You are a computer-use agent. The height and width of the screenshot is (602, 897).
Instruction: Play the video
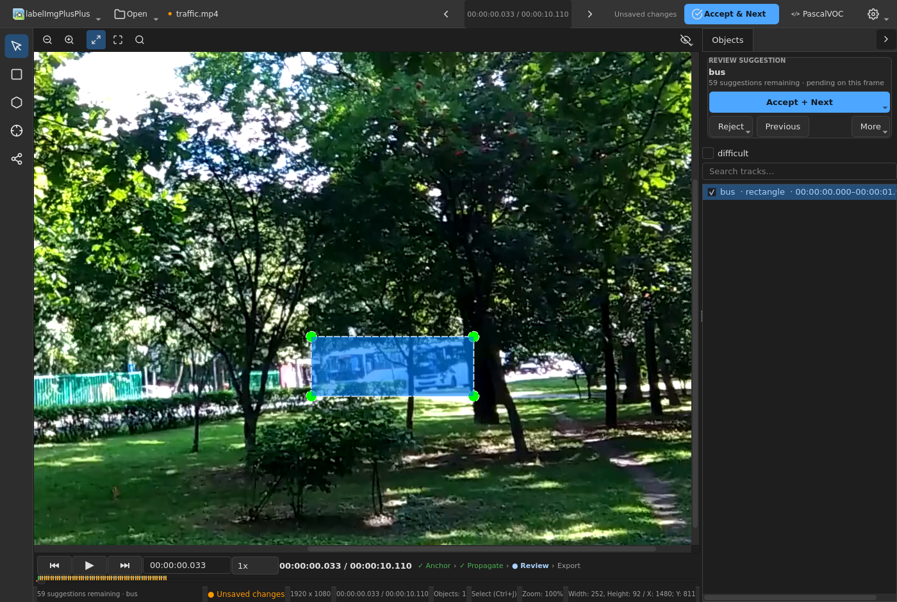[90, 565]
